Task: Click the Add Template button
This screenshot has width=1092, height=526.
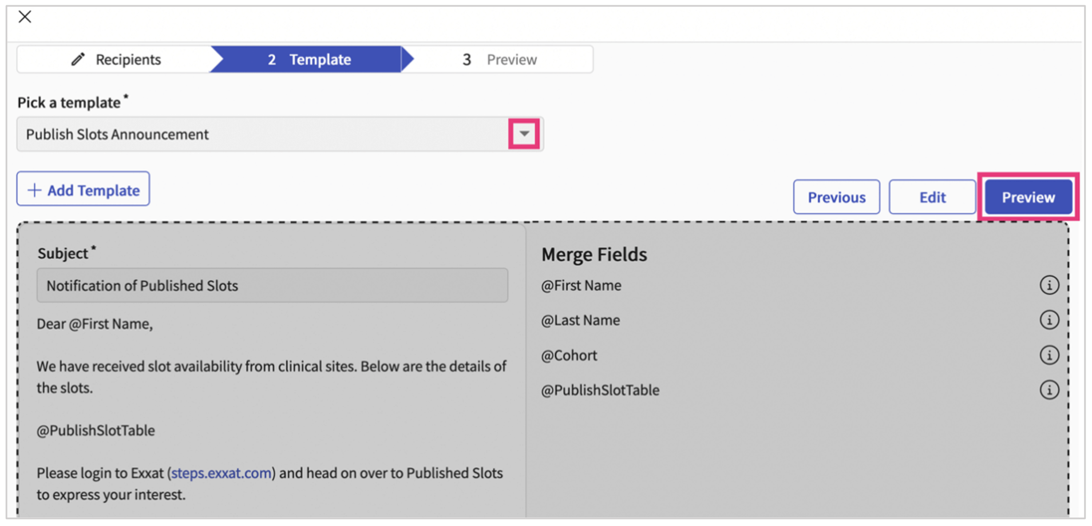Action: pyautogui.click(x=82, y=189)
